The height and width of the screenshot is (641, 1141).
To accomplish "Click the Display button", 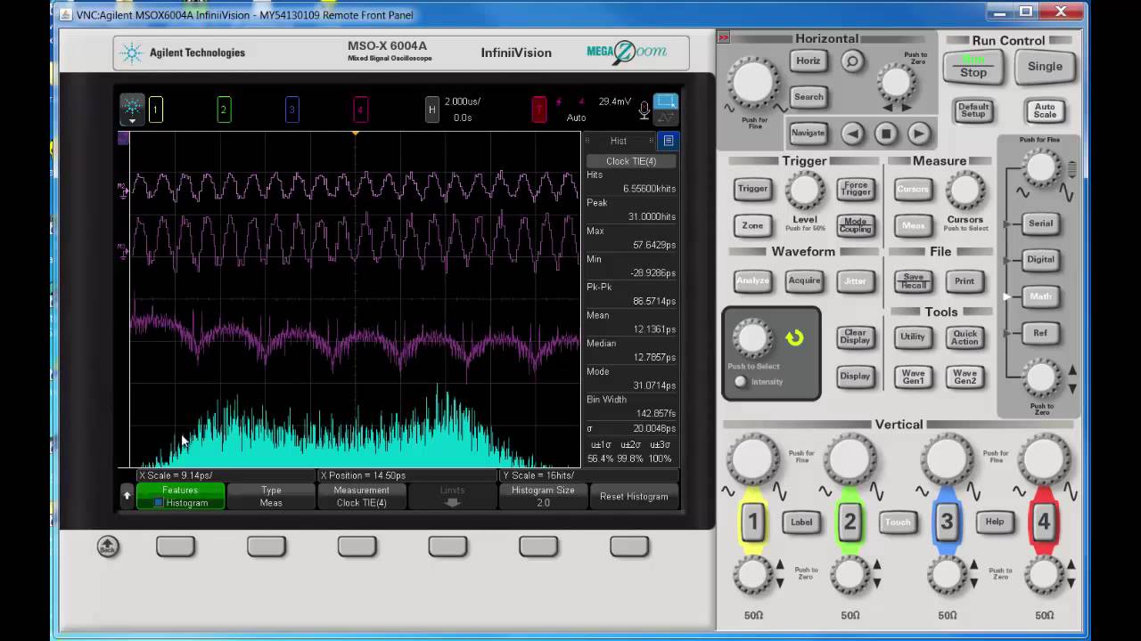I will (855, 376).
